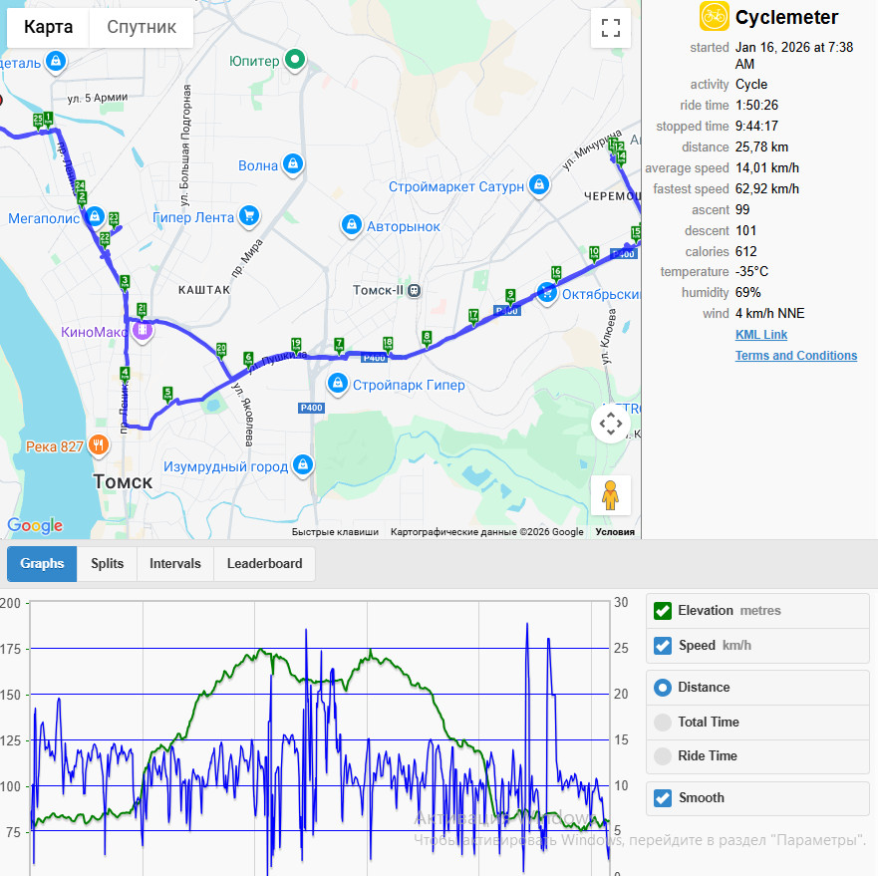Select the Ride Time radio button
Viewport: 878px width, 876px height.
coord(663,756)
